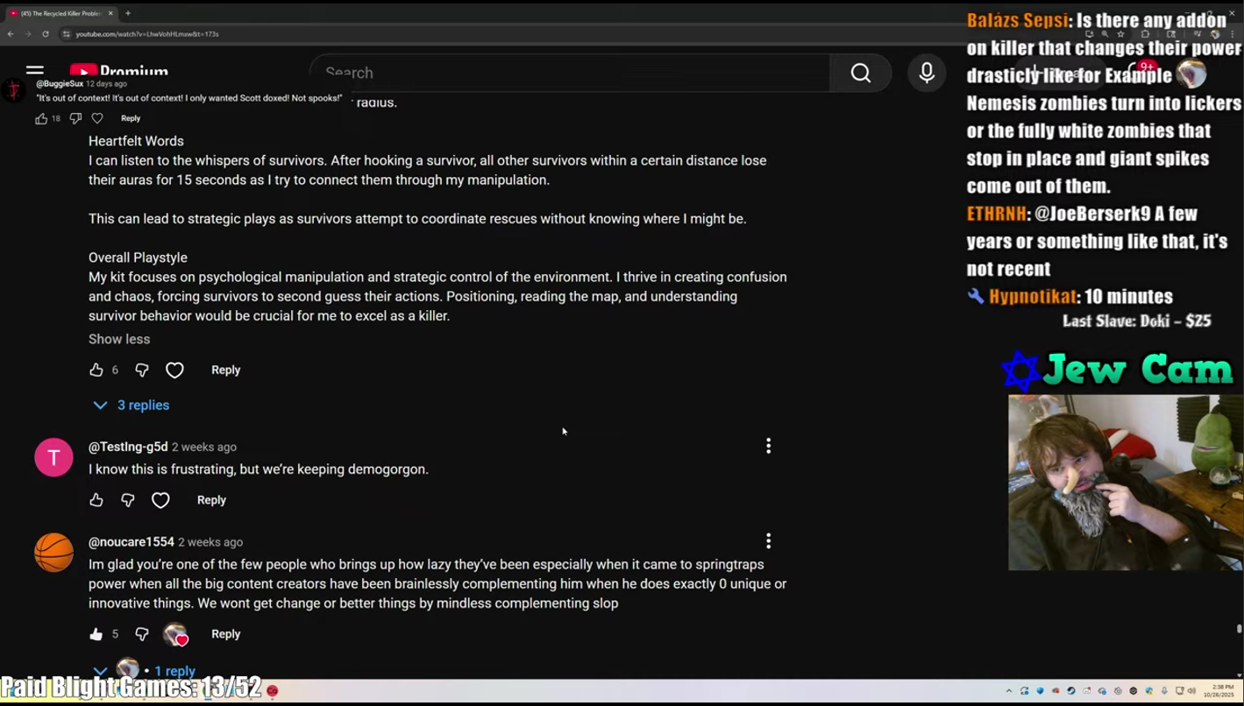The width and height of the screenshot is (1244, 706).
Task: Start voice search with the microphone
Action: (x=927, y=73)
